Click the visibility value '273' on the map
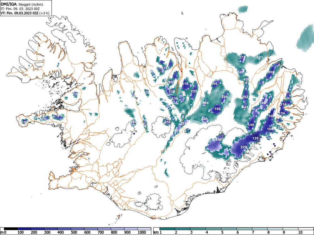The width and height of the screenshot is (314, 235). 242,57
